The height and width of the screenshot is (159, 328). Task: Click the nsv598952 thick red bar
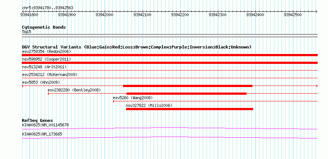(170, 63)
